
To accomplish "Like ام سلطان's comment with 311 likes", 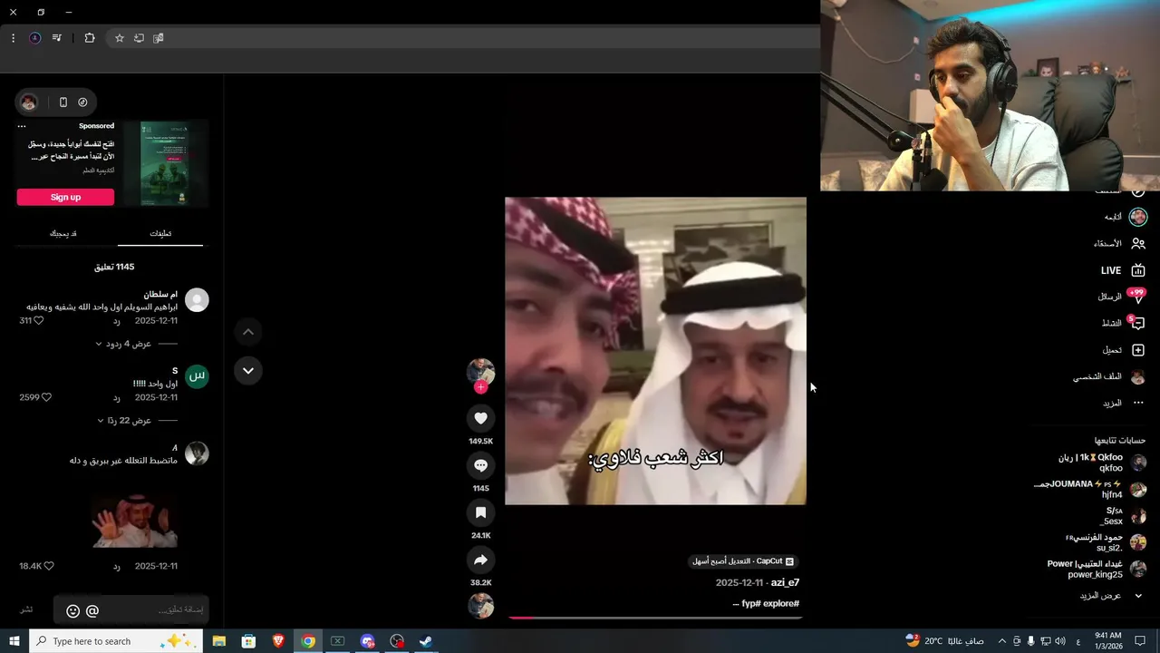I will click(x=38, y=321).
